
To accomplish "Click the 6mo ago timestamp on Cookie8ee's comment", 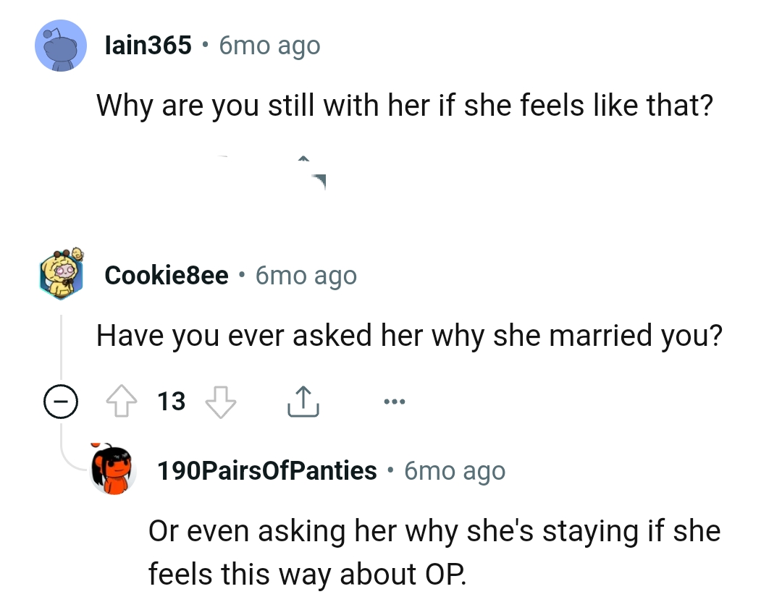I will point(306,276).
